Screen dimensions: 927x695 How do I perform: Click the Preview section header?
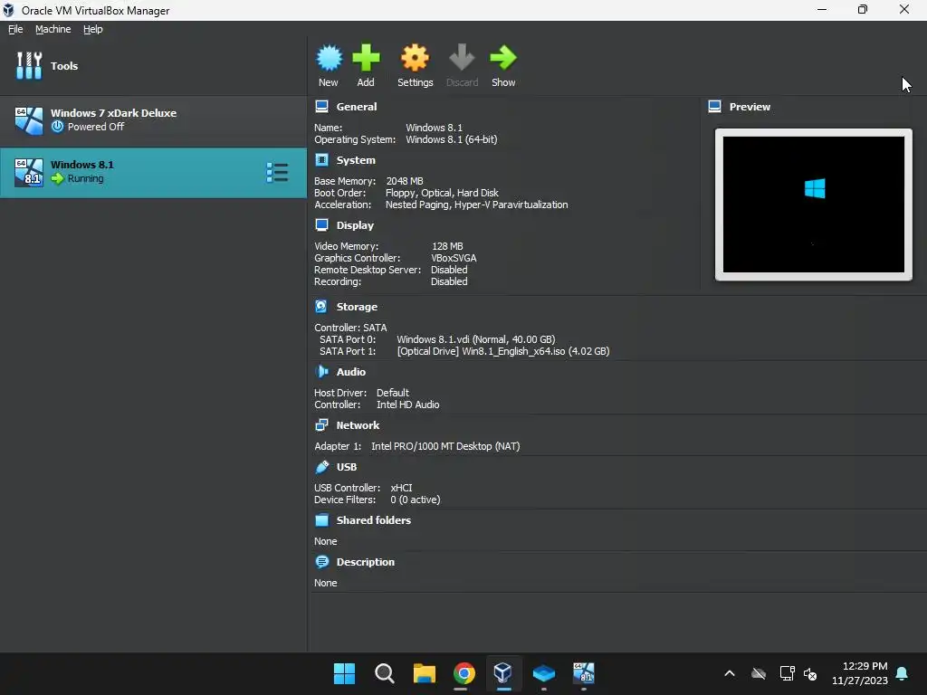click(x=750, y=107)
